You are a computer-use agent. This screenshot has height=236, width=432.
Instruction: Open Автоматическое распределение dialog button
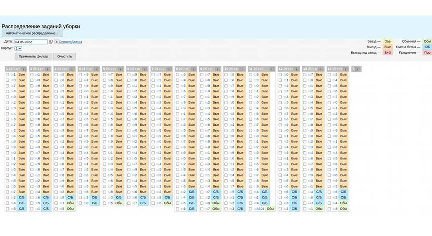click(32, 33)
